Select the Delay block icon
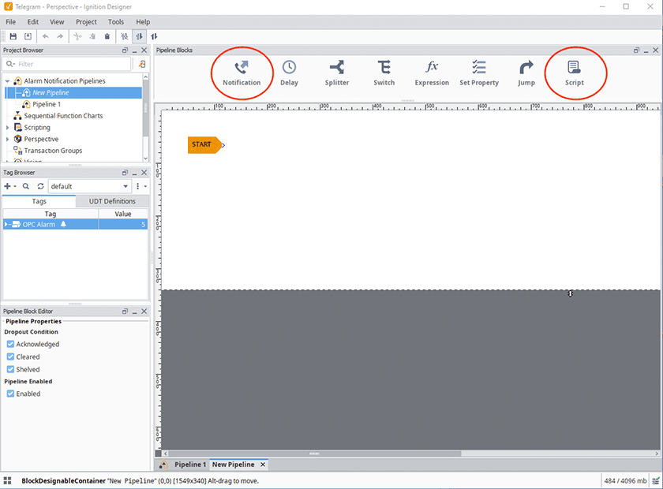Image resolution: width=663 pixels, height=489 pixels. (x=289, y=73)
